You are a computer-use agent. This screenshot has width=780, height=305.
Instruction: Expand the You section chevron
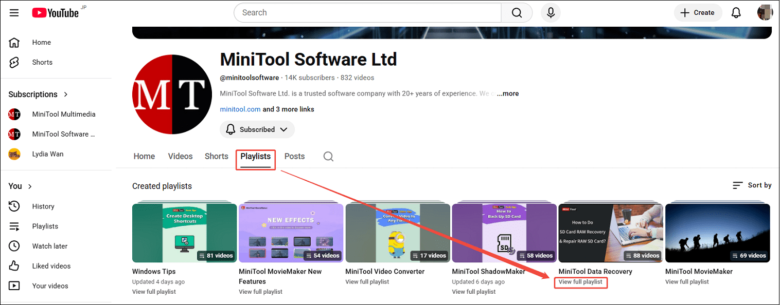pyautogui.click(x=30, y=186)
